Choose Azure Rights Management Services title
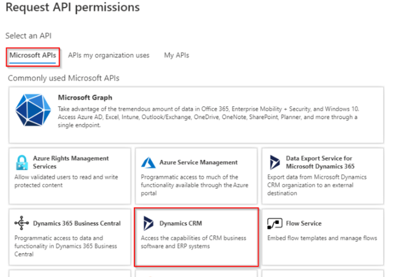 point(71,162)
